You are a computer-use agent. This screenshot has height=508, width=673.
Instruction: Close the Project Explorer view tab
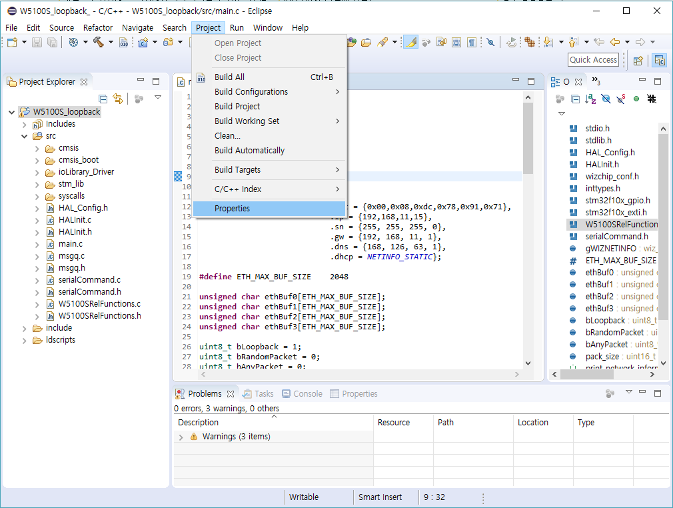(x=84, y=81)
